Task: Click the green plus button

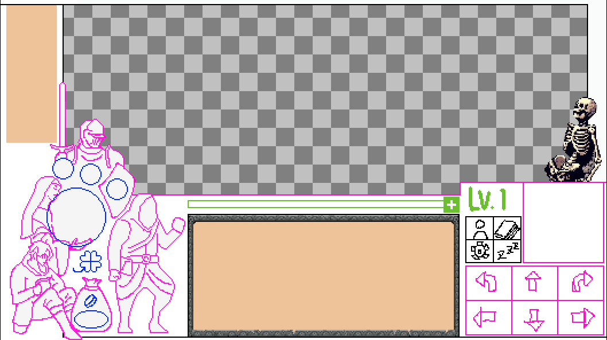Action: tap(452, 205)
